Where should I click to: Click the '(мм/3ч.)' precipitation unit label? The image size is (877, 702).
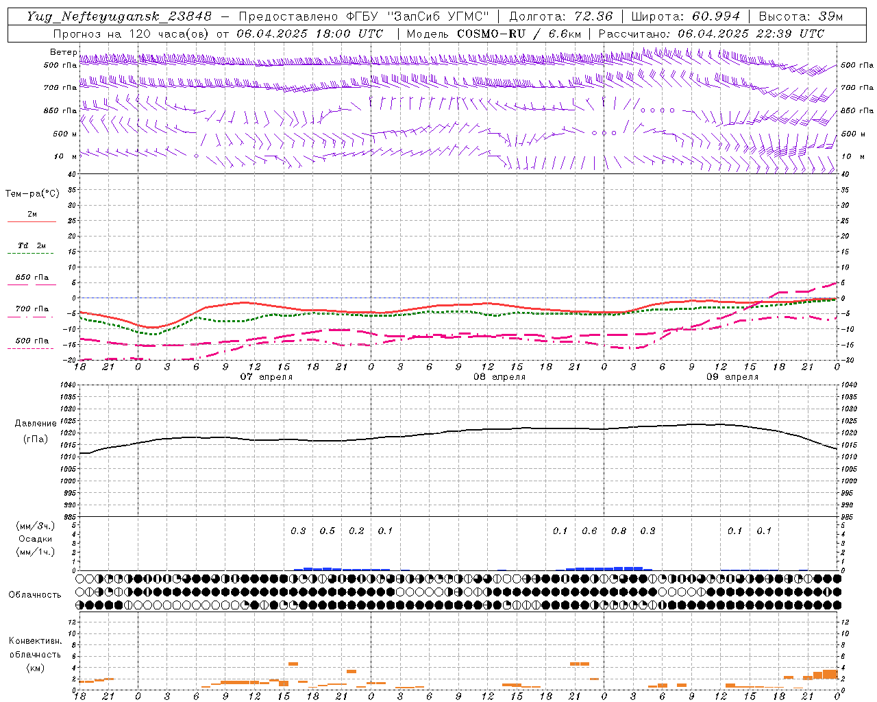coord(36,526)
